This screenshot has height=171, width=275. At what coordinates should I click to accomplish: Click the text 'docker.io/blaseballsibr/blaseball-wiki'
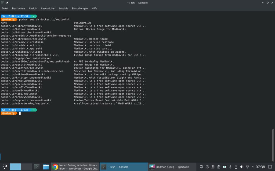30,55
